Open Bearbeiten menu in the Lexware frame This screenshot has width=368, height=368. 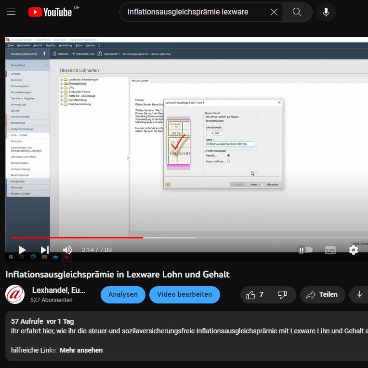tap(24, 45)
